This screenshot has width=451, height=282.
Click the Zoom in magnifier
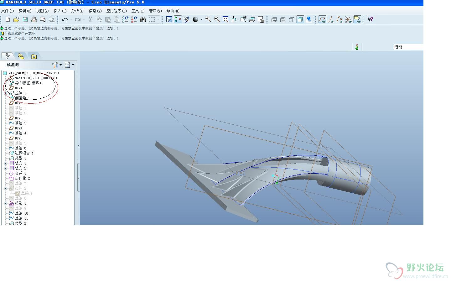[x=208, y=19]
